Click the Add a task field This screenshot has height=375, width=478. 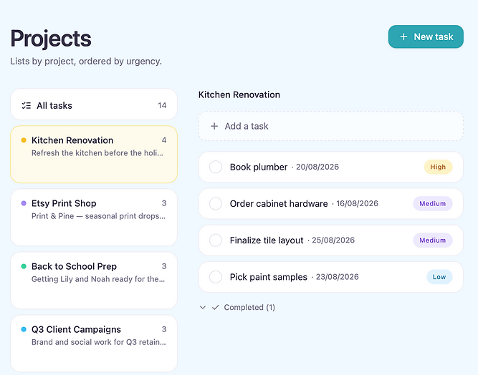[331, 126]
